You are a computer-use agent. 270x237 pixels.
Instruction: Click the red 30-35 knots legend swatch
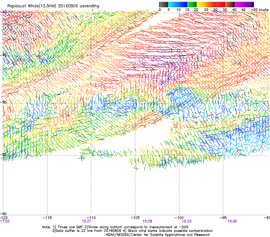point(220,4)
